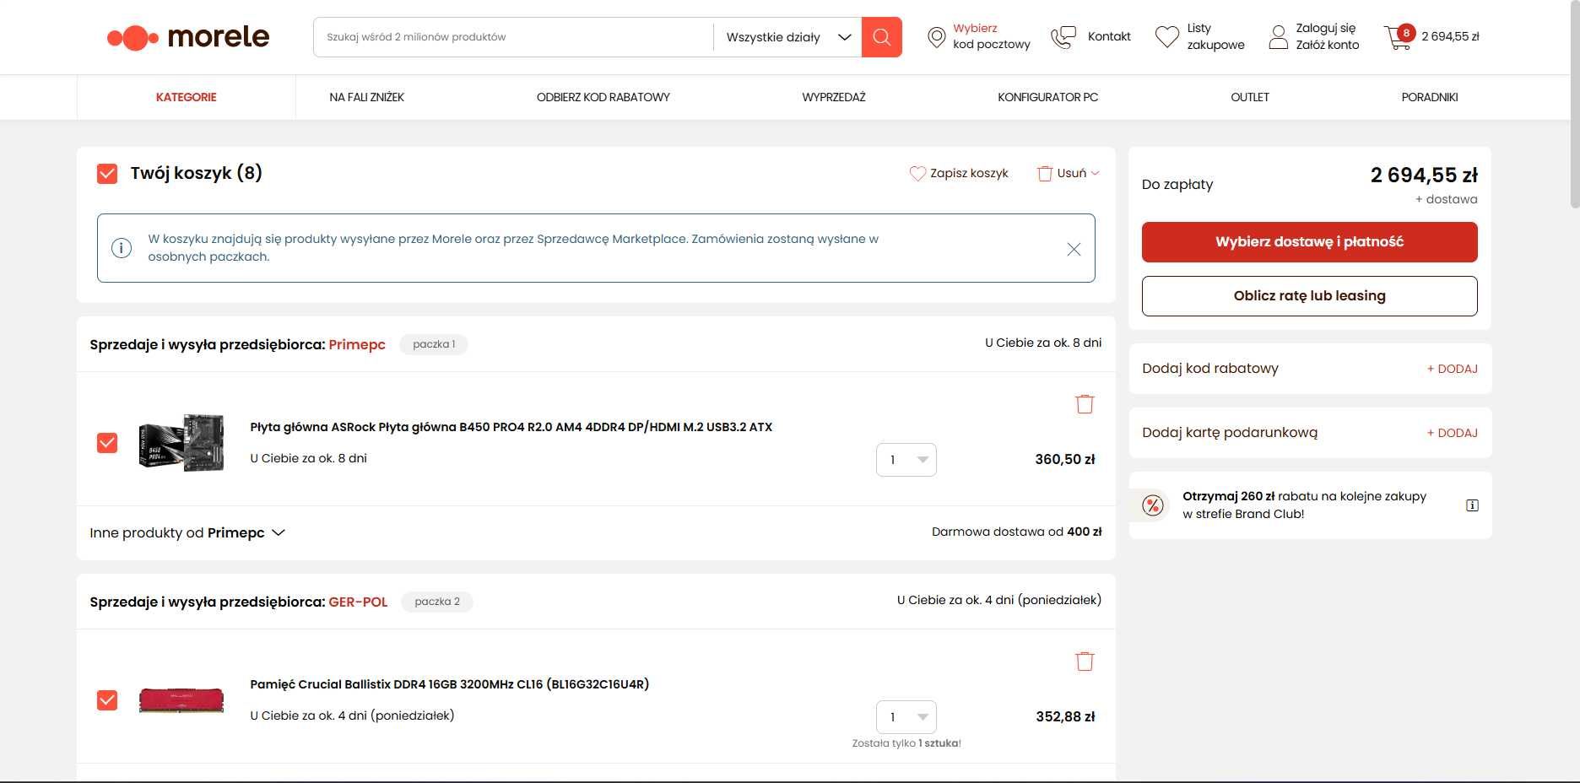Open the Crucial Ballistix DDR4 product title
The width and height of the screenshot is (1580, 783).
(450, 684)
